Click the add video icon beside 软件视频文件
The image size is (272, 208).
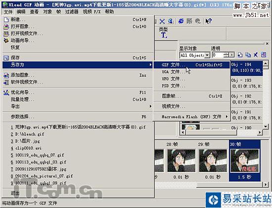6,82
